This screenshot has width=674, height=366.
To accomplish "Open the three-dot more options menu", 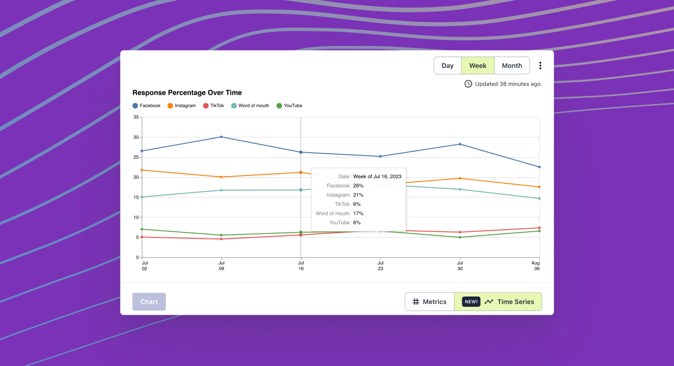I will coord(540,66).
